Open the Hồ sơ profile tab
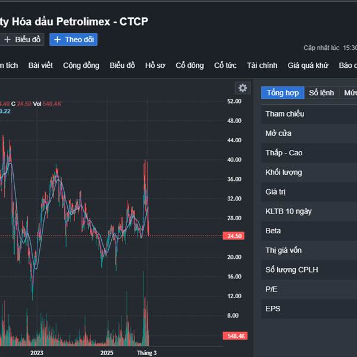 [155, 65]
